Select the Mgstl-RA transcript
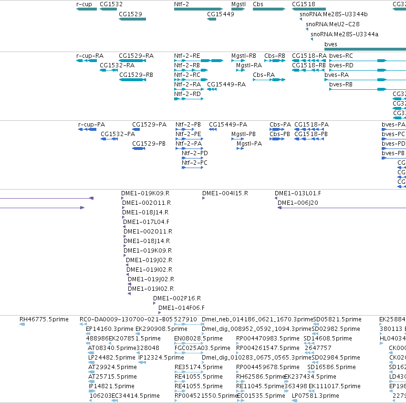The image size is (406, 403). click(240, 70)
